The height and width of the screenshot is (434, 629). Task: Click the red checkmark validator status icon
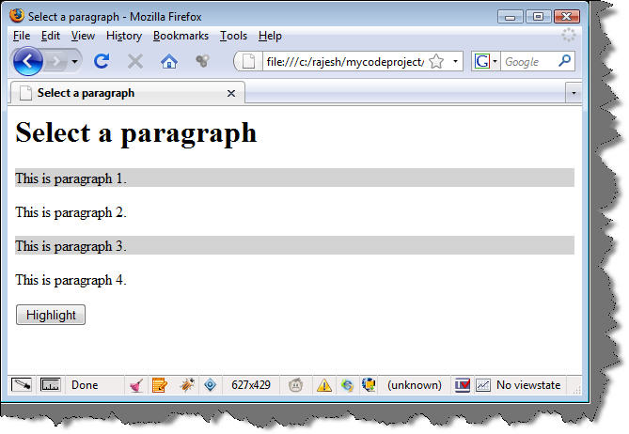click(x=463, y=385)
